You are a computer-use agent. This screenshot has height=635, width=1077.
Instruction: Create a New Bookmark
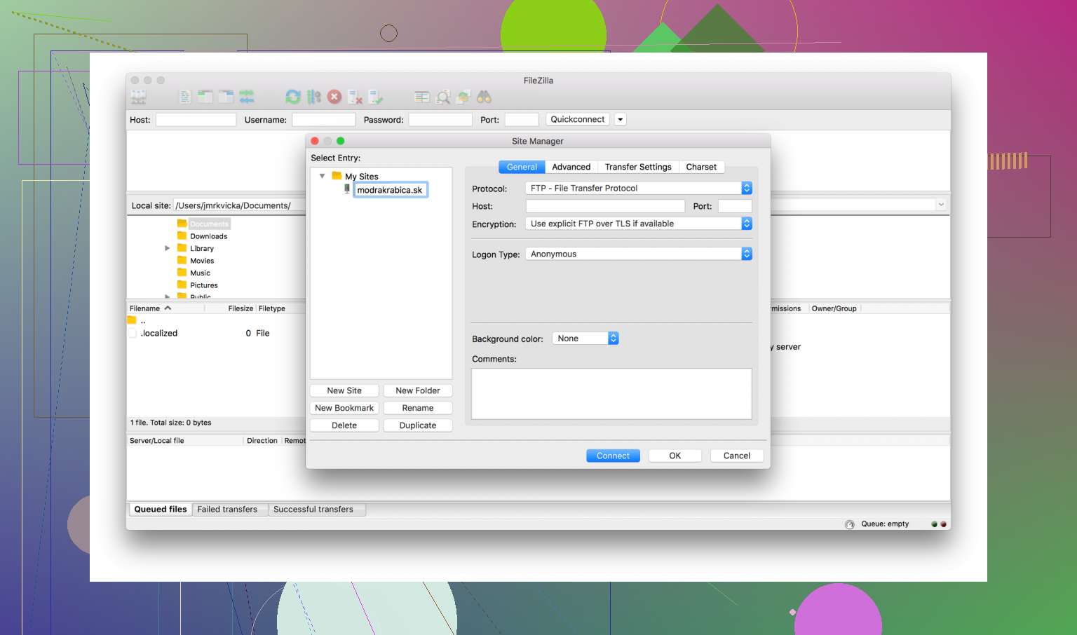[344, 407]
